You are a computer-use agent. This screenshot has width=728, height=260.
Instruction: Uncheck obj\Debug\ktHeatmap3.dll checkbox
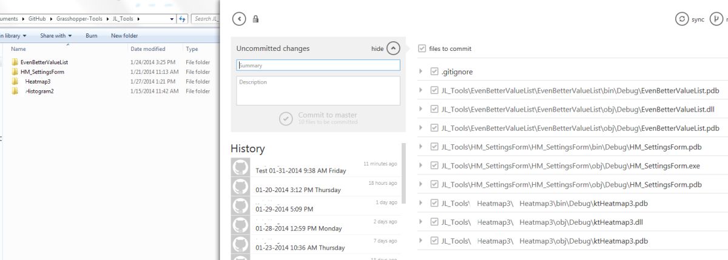[x=434, y=222]
